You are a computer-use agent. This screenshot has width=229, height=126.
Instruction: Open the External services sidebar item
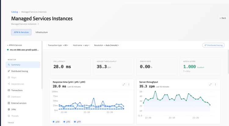pos(23,103)
